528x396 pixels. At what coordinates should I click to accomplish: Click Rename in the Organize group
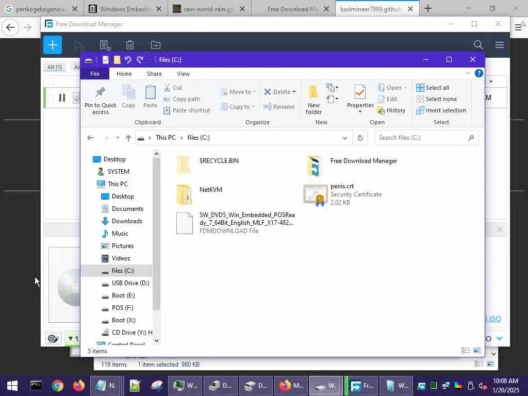[279, 107]
